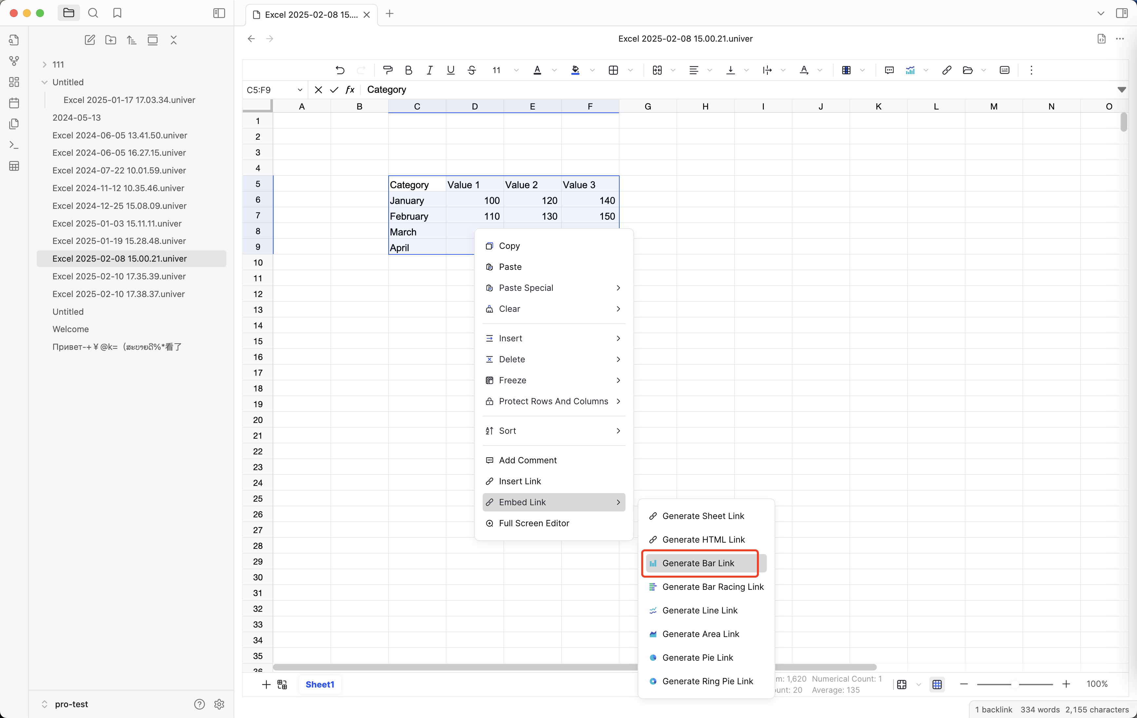Expand the 111 folder in sidebar

(44, 64)
